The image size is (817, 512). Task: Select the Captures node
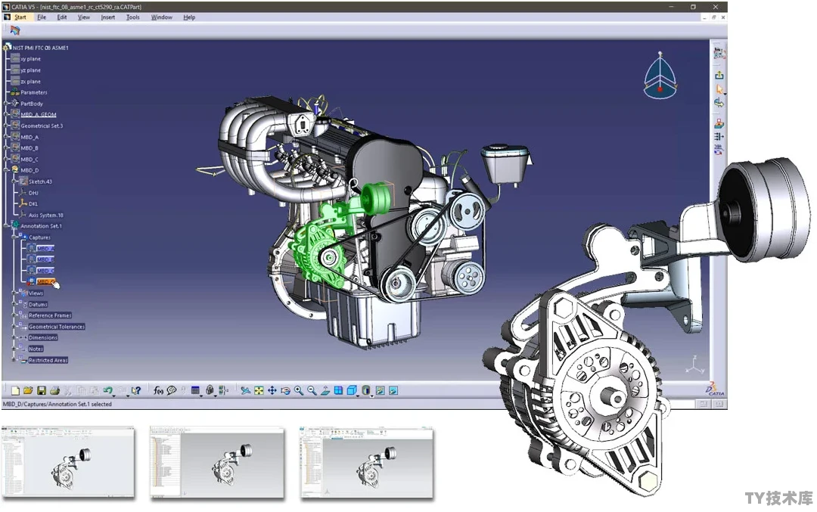(x=39, y=237)
